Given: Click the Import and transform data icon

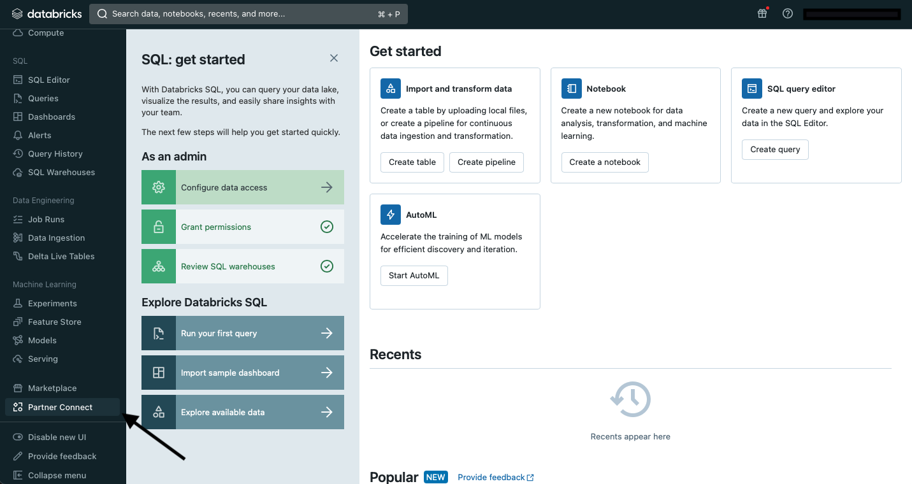Looking at the screenshot, I should coord(391,89).
